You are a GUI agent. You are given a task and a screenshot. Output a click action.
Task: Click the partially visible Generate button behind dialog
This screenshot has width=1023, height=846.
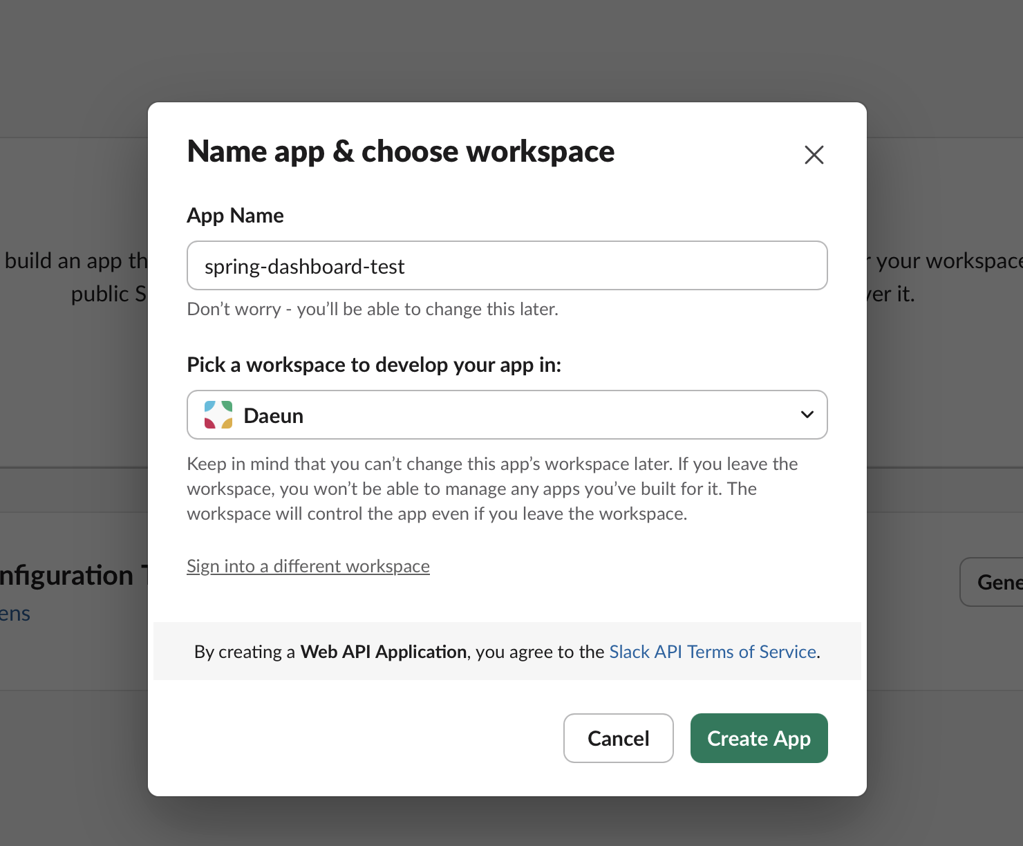992,582
